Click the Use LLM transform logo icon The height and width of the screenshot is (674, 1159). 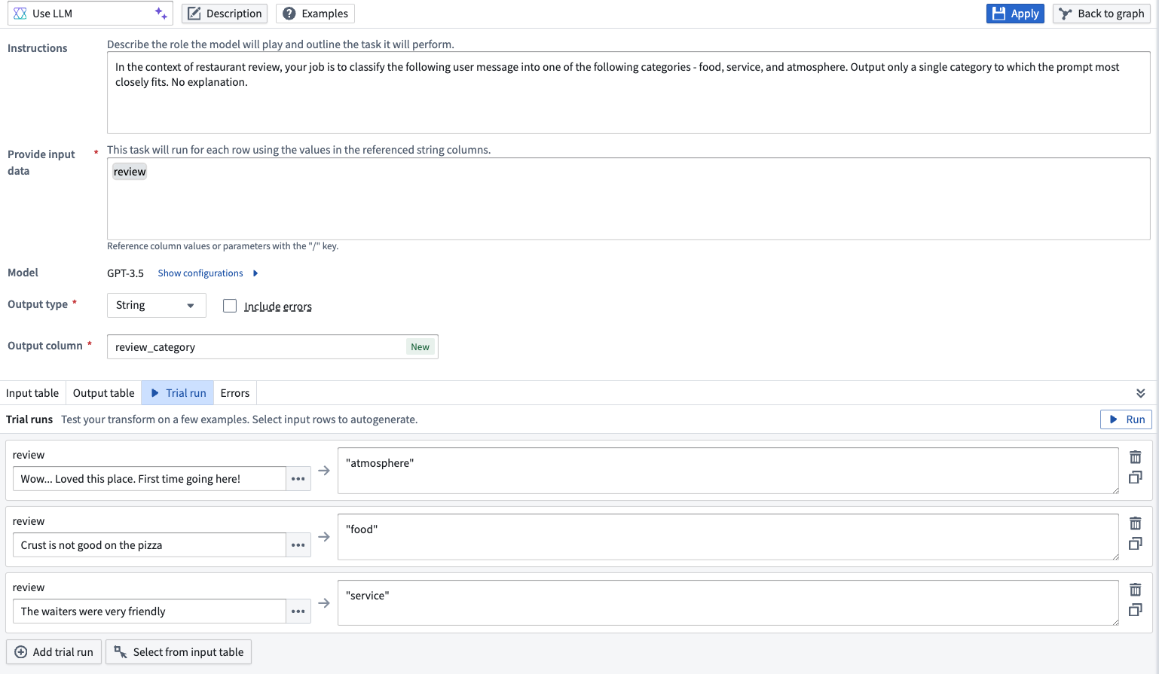coord(20,14)
